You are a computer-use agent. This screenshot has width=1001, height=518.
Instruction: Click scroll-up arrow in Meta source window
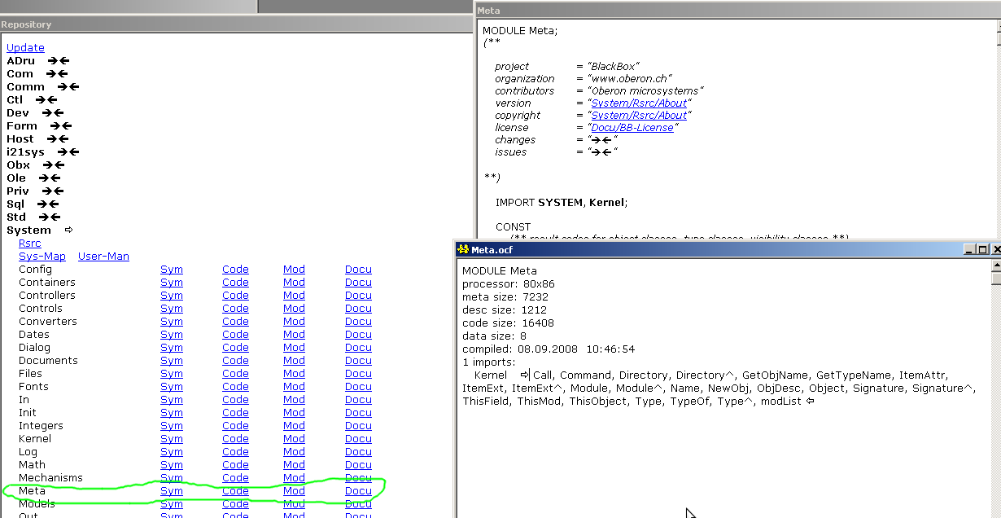coord(997,26)
